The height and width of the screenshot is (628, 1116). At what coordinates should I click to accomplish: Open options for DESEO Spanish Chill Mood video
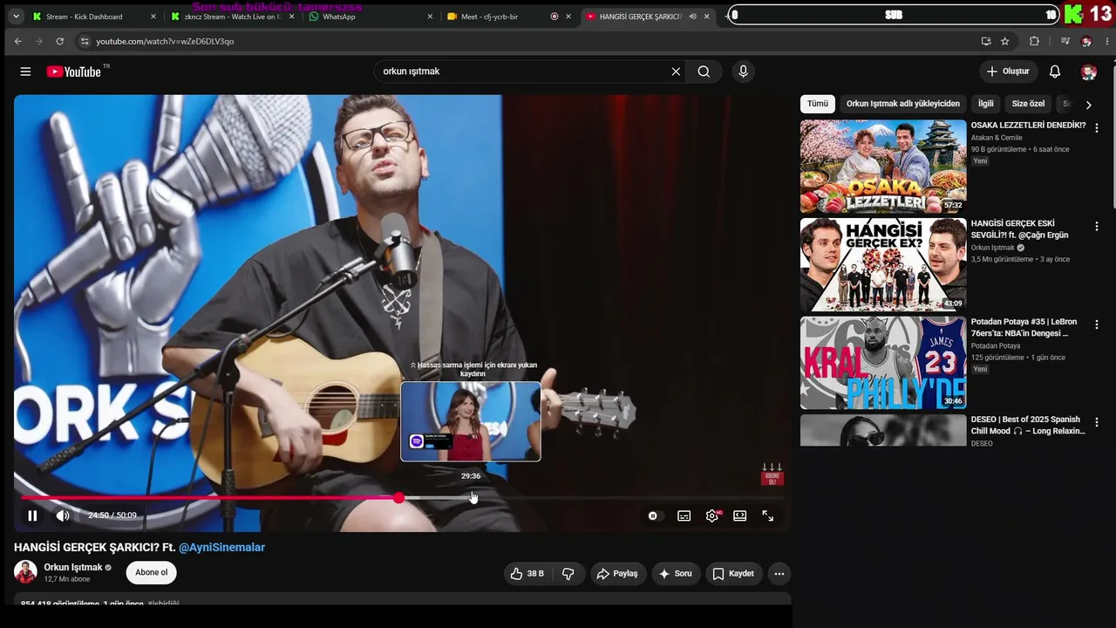[x=1097, y=421]
